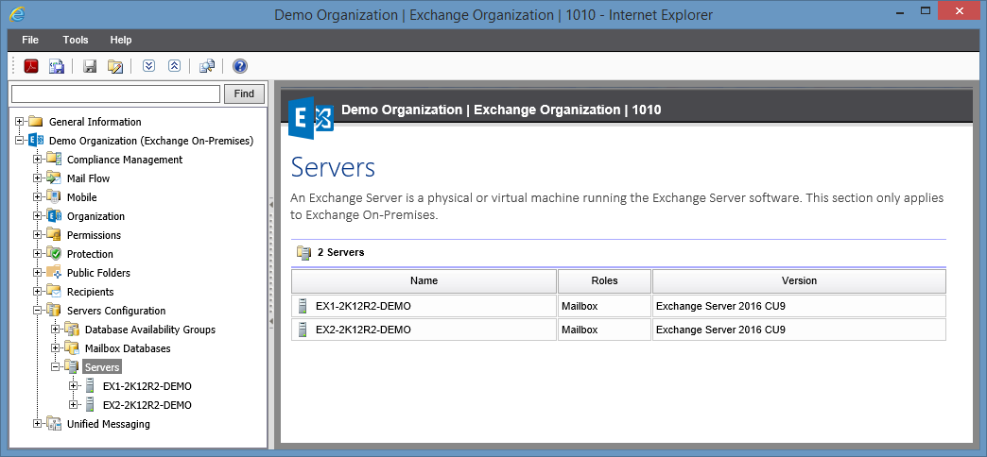Select Servers item in the tree
The image size is (987, 457).
(x=102, y=366)
